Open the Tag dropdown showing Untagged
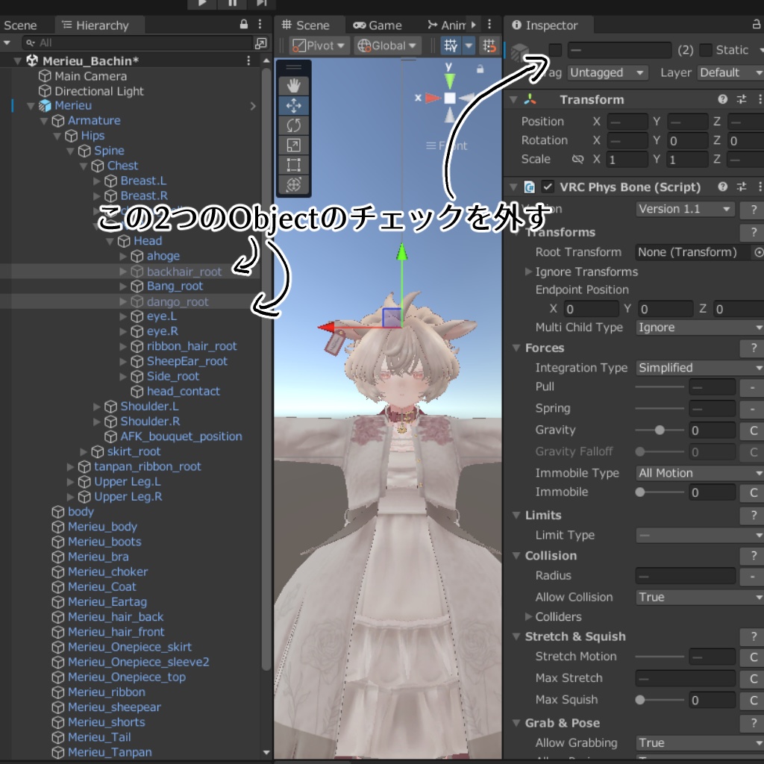 607,72
